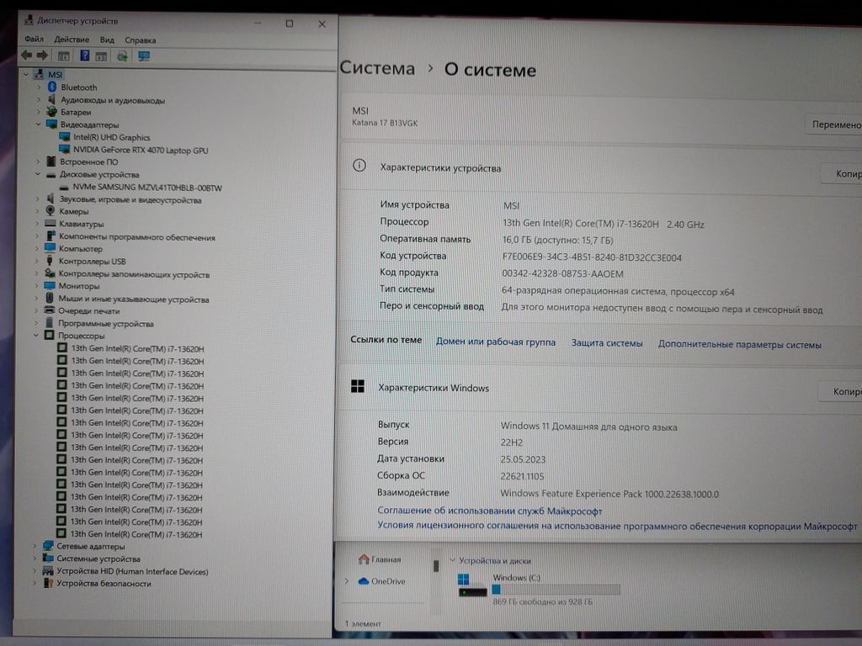The image size is (862, 646).
Task: Open the Действие menu
Action: (72, 40)
